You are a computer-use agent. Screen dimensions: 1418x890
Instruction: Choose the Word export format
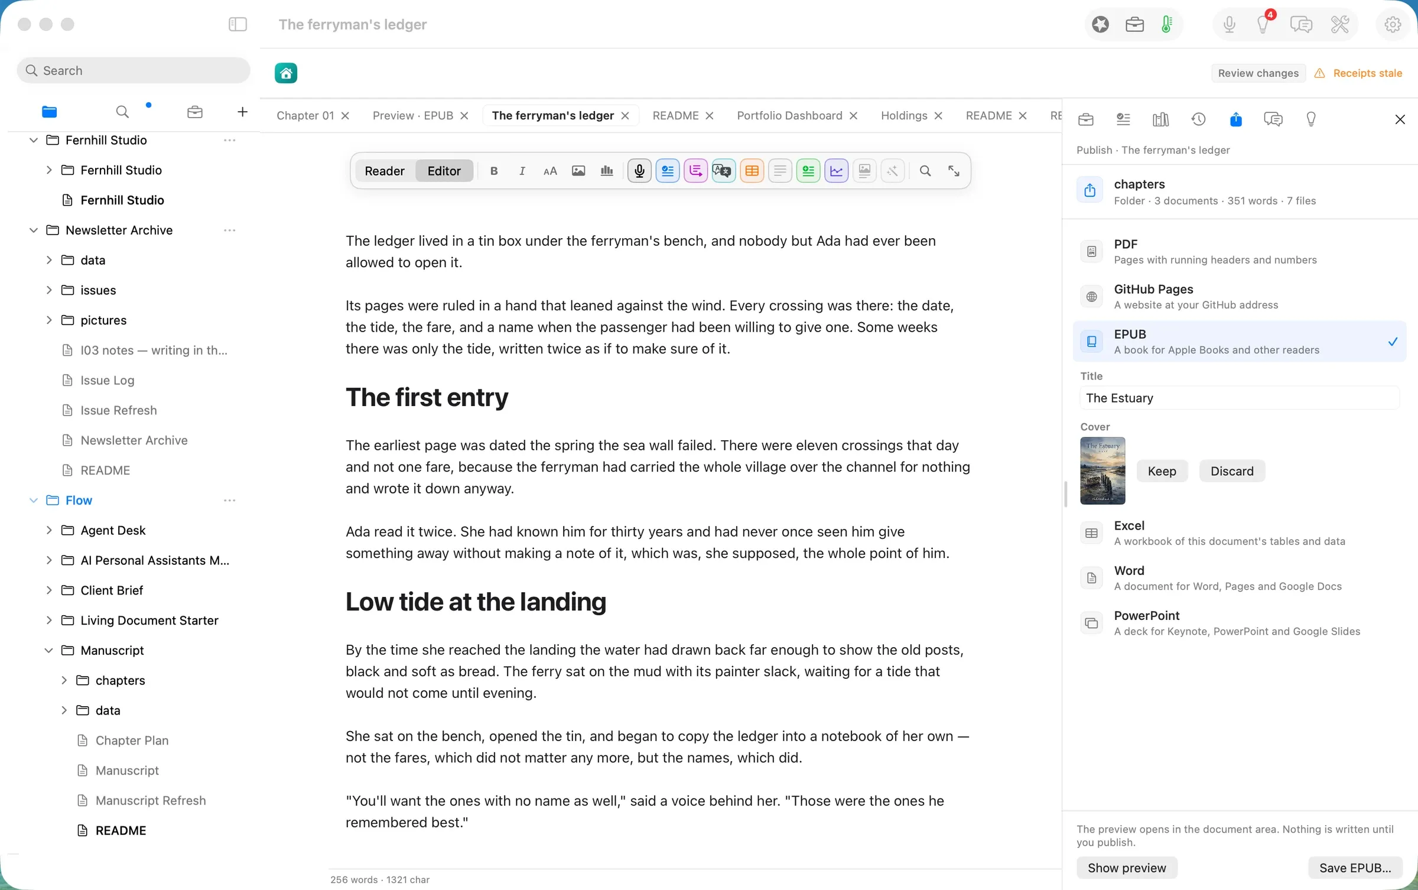(x=1239, y=578)
